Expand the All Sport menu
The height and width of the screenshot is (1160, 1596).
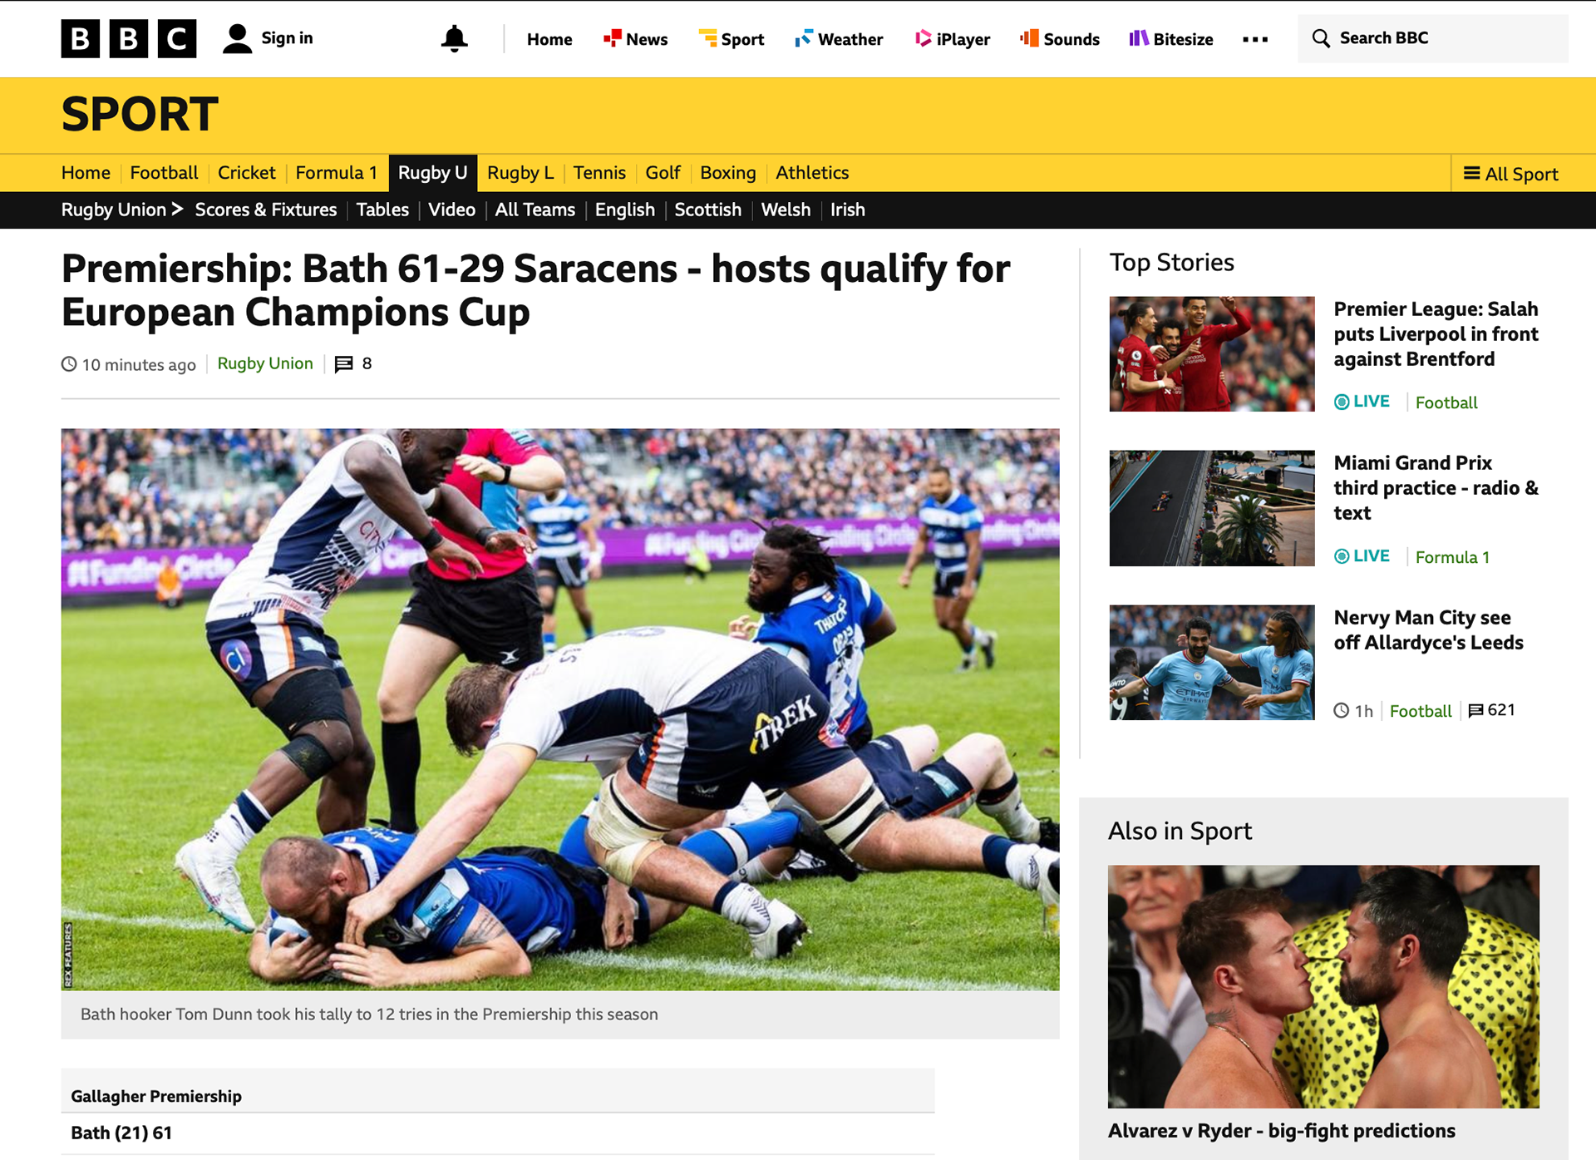1511,174
